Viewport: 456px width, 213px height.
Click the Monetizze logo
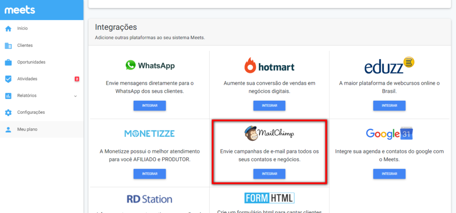pyautogui.click(x=150, y=134)
